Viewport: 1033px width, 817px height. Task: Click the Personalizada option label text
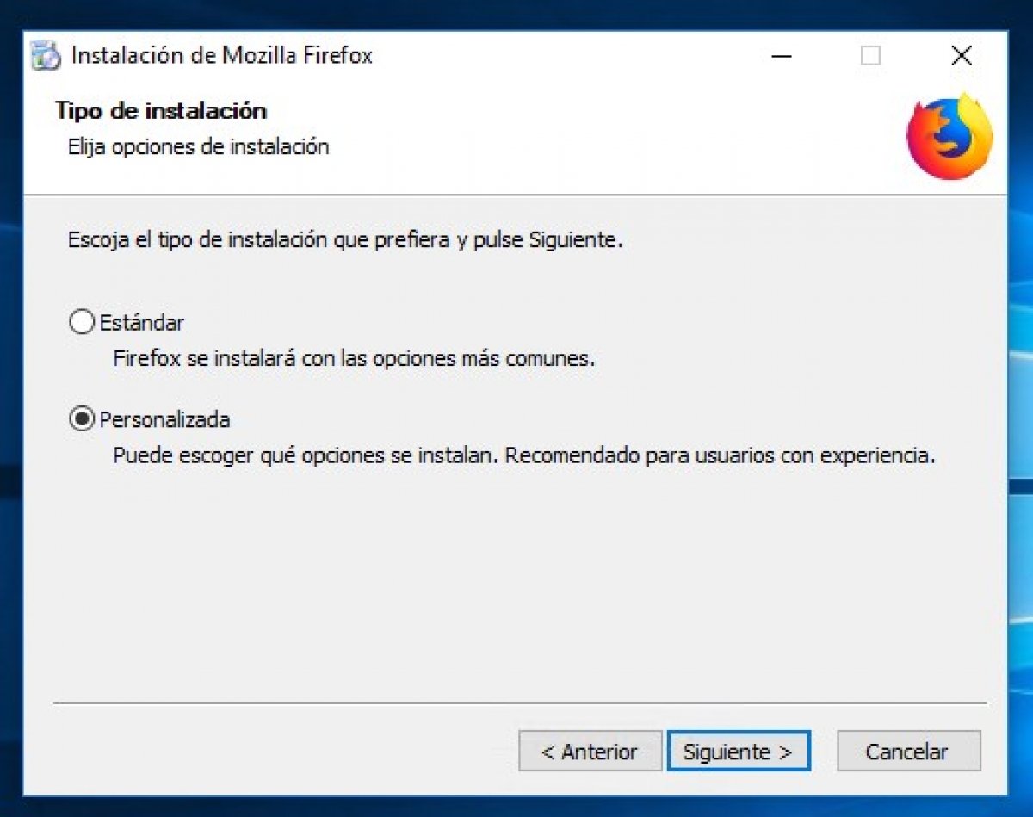[x=165, y=420]
